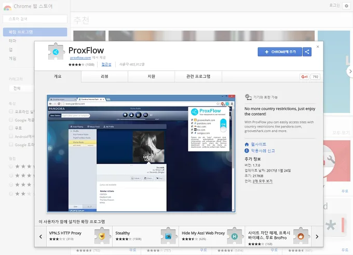Open the 전체 category dropdown
This screenshot has width=353, height=255.
[x=21, y=89]
